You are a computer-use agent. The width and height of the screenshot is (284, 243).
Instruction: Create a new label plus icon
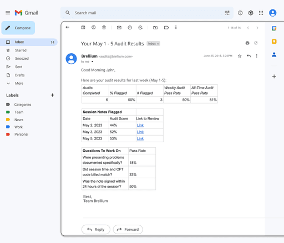tap(52, 95)
